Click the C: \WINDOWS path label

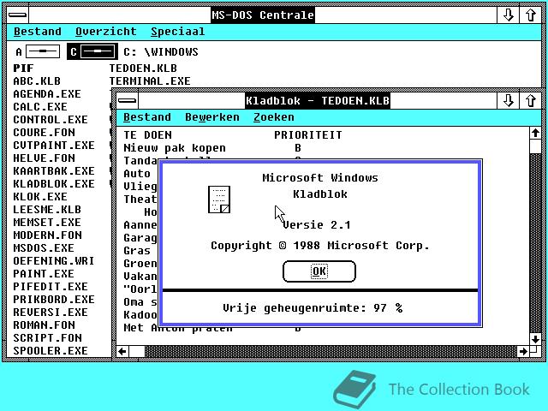(x=161, y=52)
